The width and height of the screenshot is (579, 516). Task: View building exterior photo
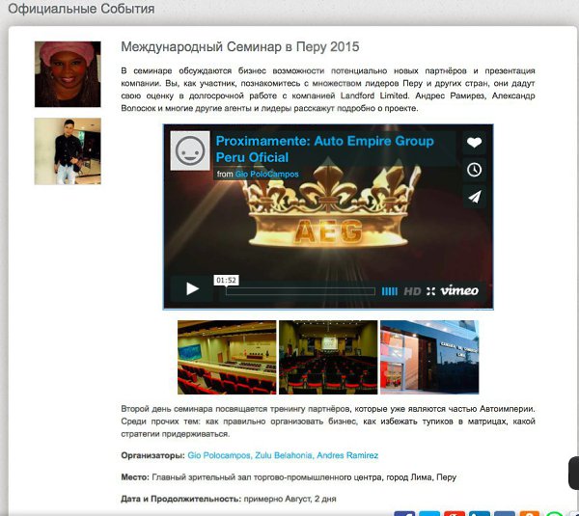pos(429,357)
